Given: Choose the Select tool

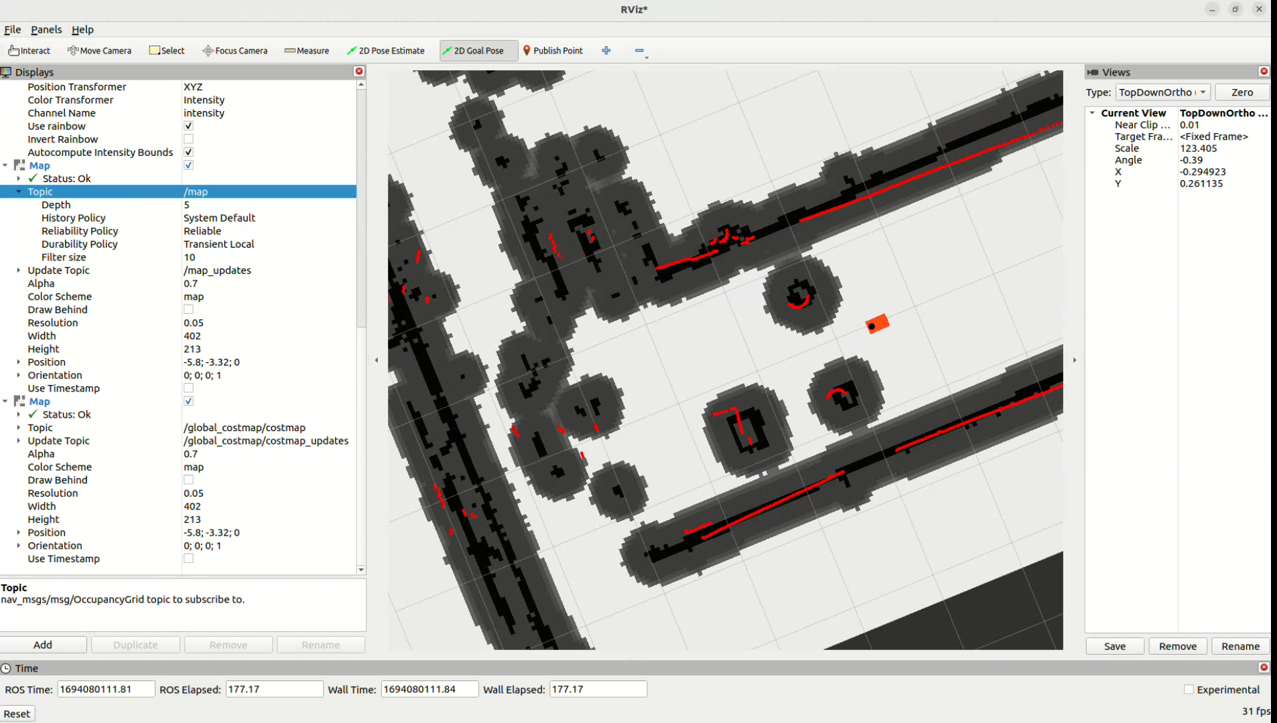Looking at the screenshot, I should coord(167,50).
